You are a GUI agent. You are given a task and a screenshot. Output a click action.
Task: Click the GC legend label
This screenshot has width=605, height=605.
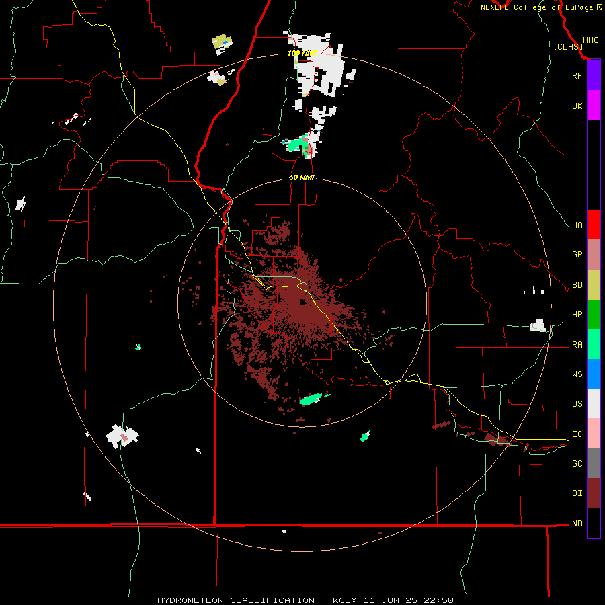pyautogui.click(x=577, y=463)
